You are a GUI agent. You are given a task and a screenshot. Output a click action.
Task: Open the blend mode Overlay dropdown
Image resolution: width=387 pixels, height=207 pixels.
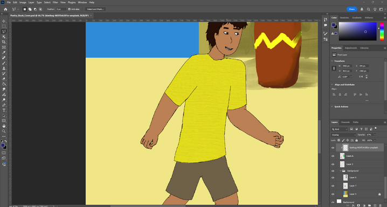(343, 135)
